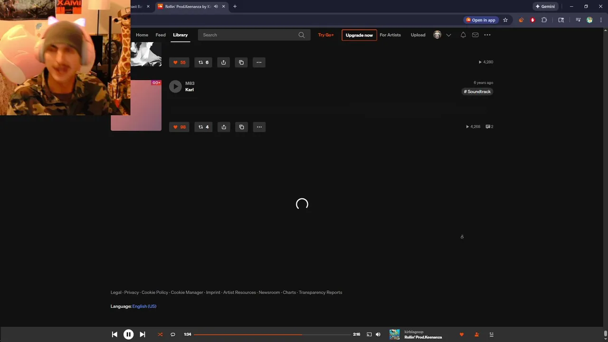608x342 pixels.
Task: Unlike the playing track in the player bar
Action: [461, 334]
